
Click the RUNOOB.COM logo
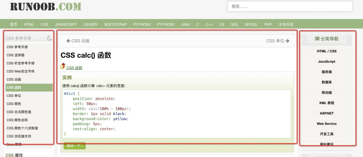click(x=46, y=6)
